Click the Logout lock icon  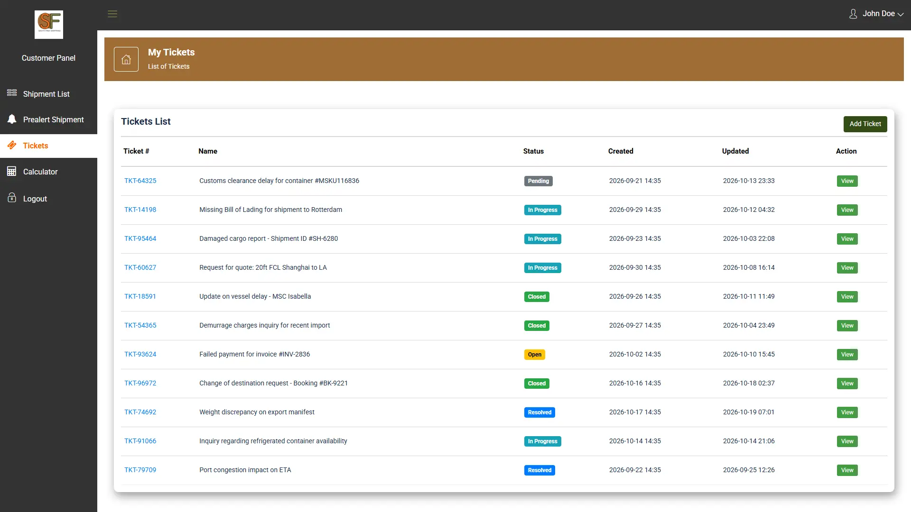point(12,198)
